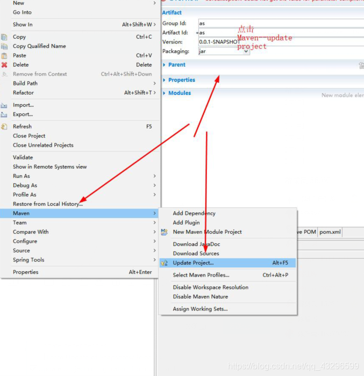Screen dimensions: 364x376
Task: Click the Artifact section heading
Action: (x=172, y=12)
